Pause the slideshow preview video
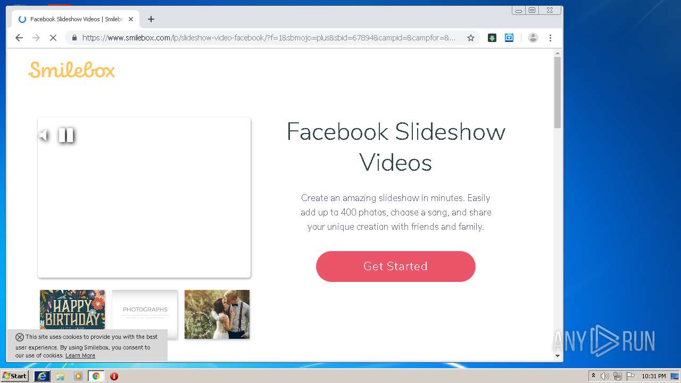The width and height of the screenshot is (681, 383). click(66, 136)
